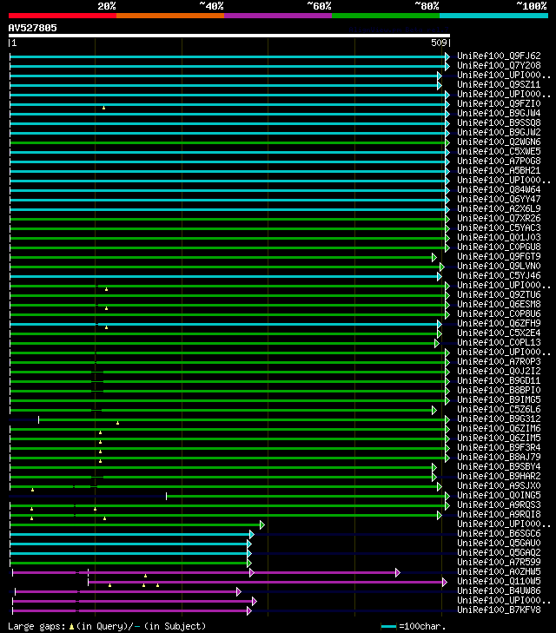Open hit UniRef100_Q9SZ11
Screen dimensions: 556x633
point(499,84)
